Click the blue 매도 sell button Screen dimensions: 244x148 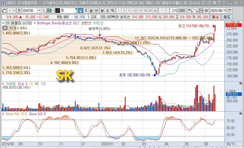pyautogui.click(x=227, y=17)
